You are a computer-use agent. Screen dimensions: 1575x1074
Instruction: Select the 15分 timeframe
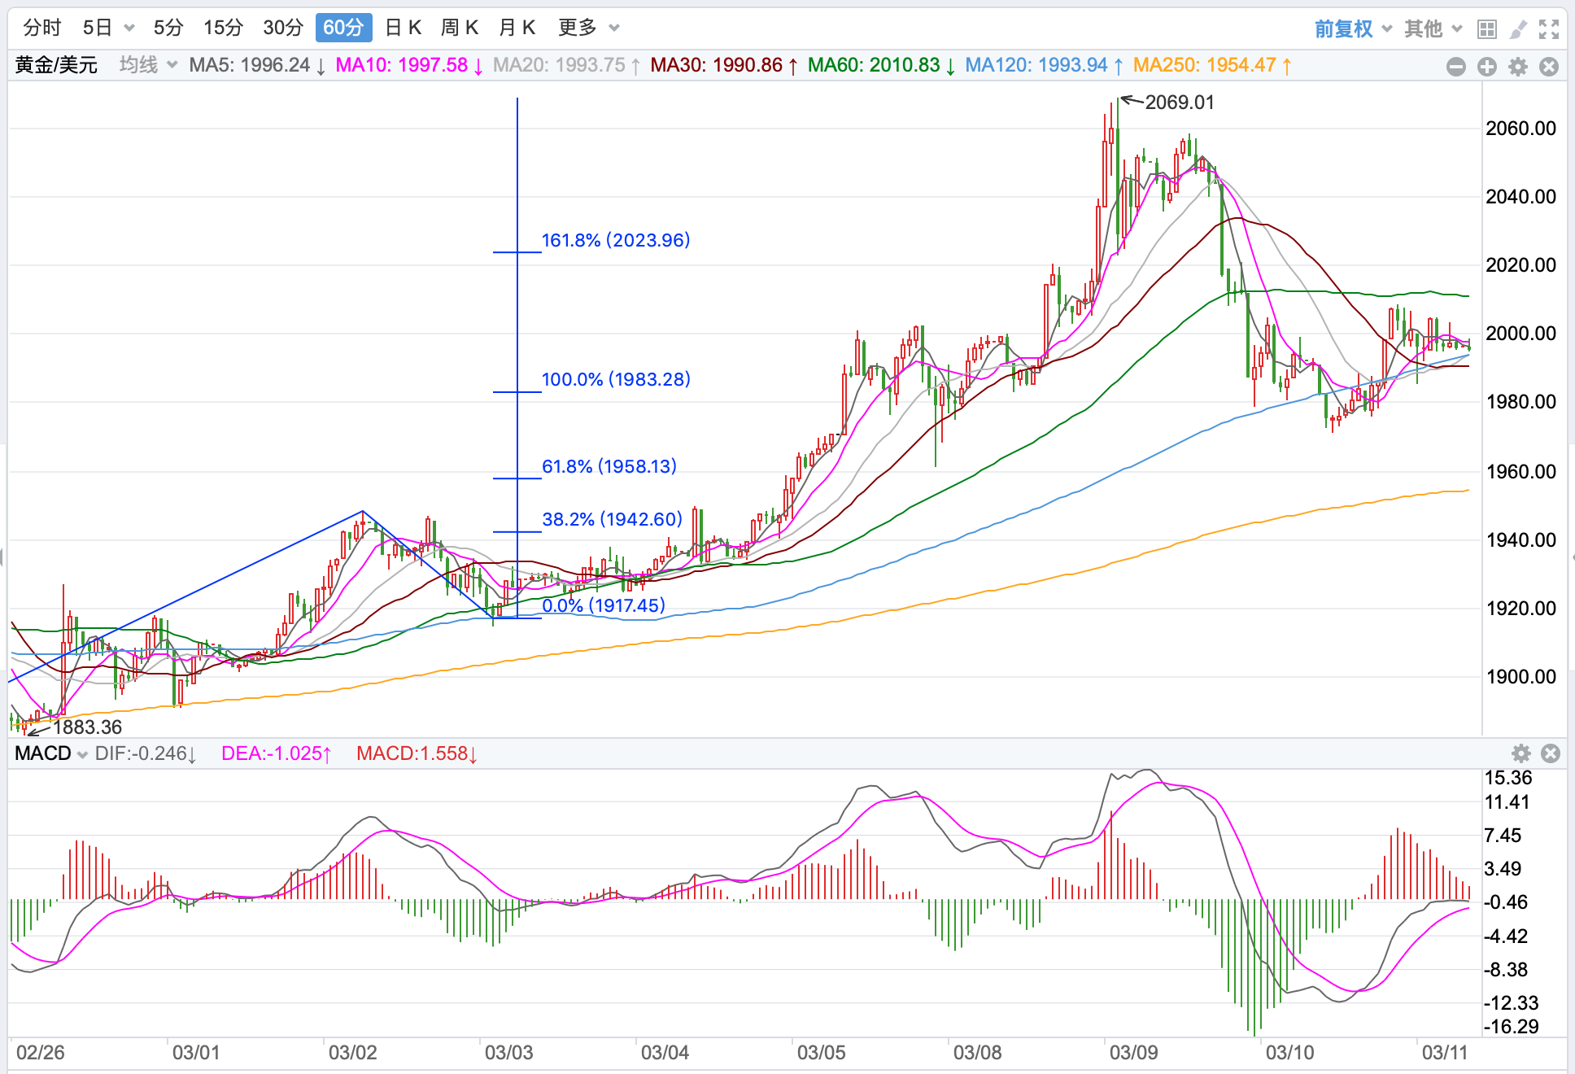[x=223, y=28]
